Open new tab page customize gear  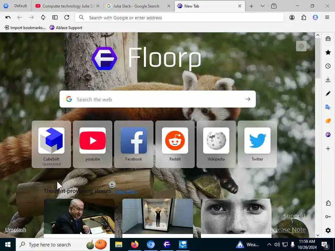pyautogui.click(x=301, y=46)
